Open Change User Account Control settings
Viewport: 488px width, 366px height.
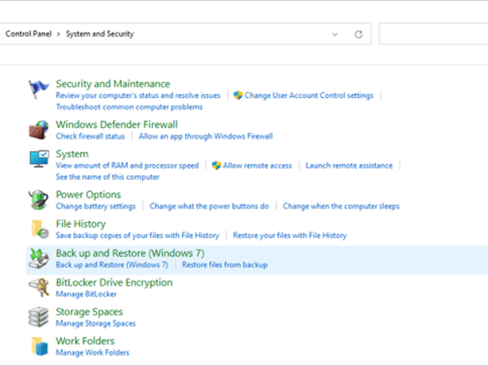(x=309, y=96)
